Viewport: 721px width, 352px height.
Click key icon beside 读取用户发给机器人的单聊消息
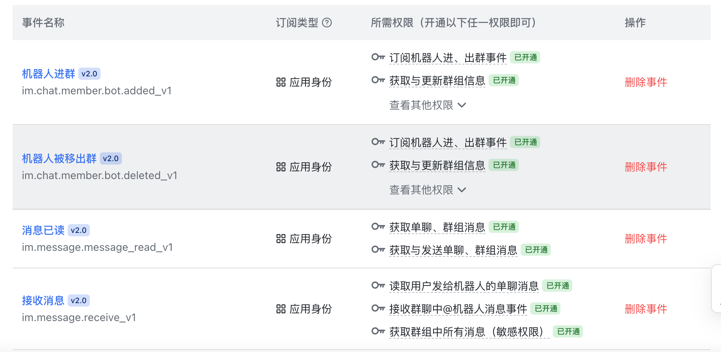pyautogui.click(x=378, y=286)
